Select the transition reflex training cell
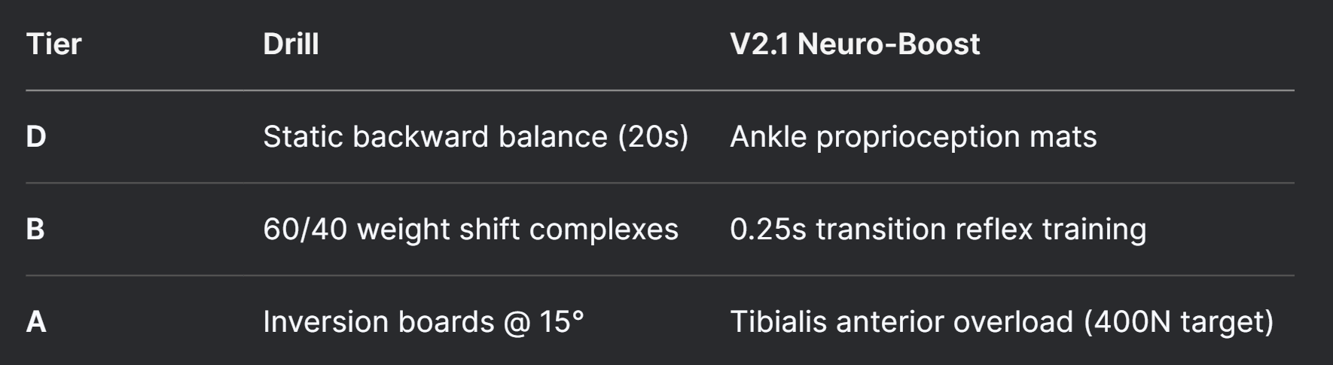This screenshot has height=365, width=1333. (938, 230)
